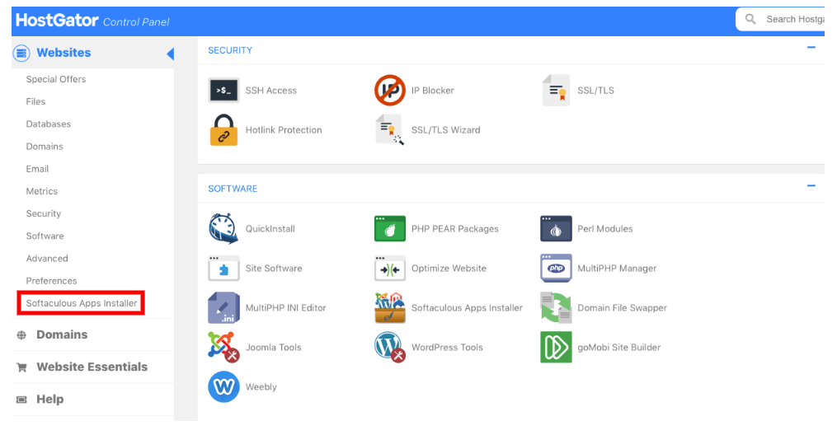Click the Website Essentials cart icon
Screen dimensions: 837x435
[x=21, y=367]
